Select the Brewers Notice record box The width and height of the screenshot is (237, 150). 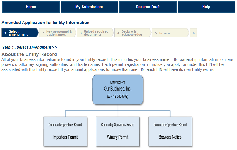point(170,131)
